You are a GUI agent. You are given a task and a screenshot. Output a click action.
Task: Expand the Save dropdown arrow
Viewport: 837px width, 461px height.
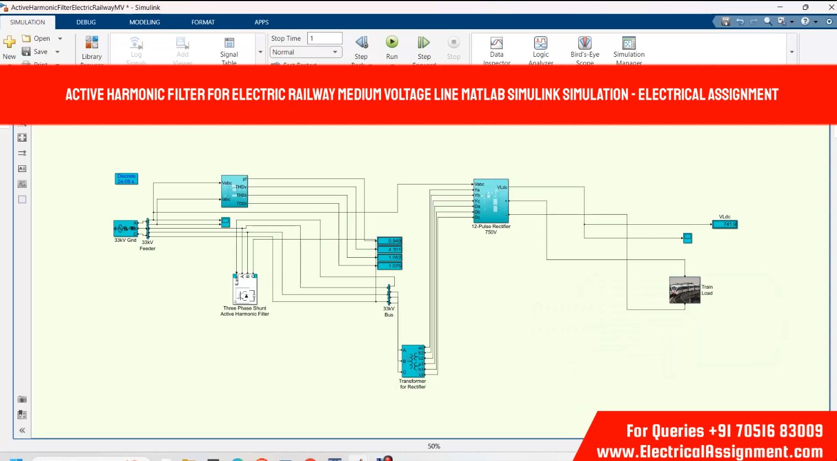58,52
